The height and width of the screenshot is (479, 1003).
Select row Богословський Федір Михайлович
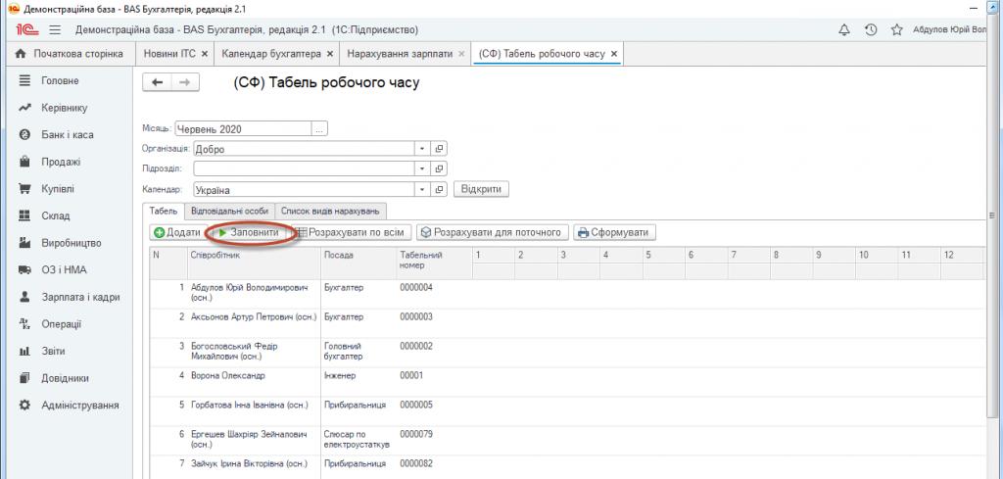pos(566,352)
